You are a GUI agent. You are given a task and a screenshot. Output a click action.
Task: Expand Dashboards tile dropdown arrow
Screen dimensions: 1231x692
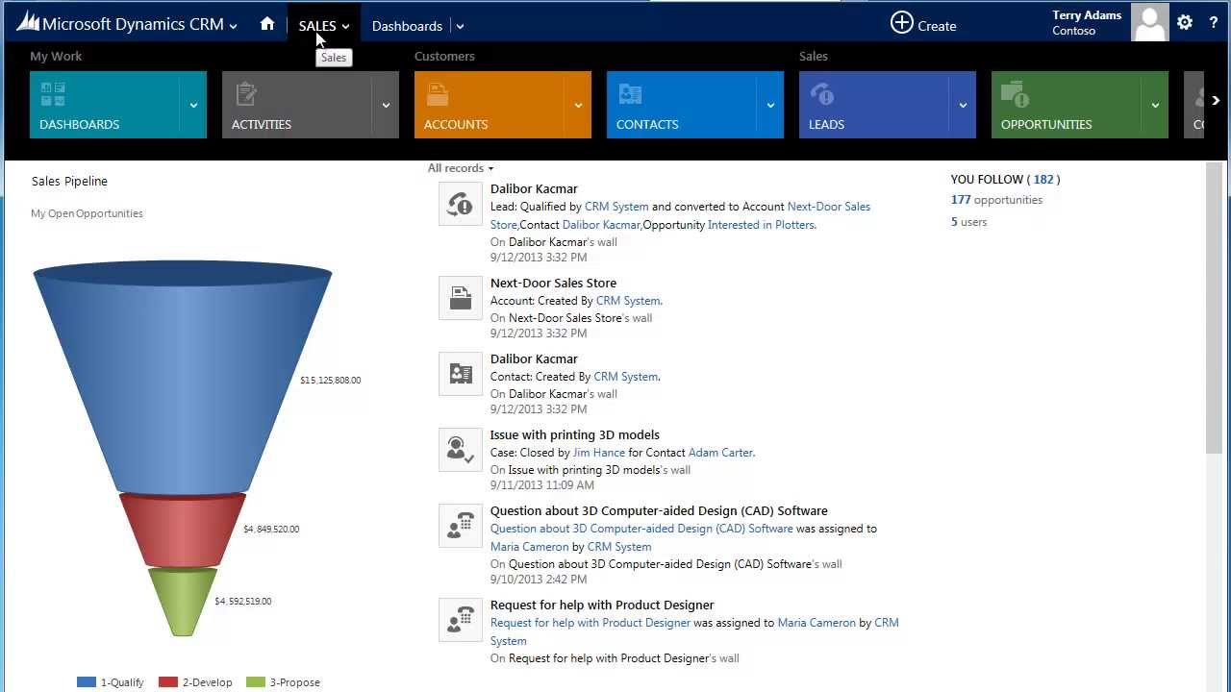tap(193, 105)
